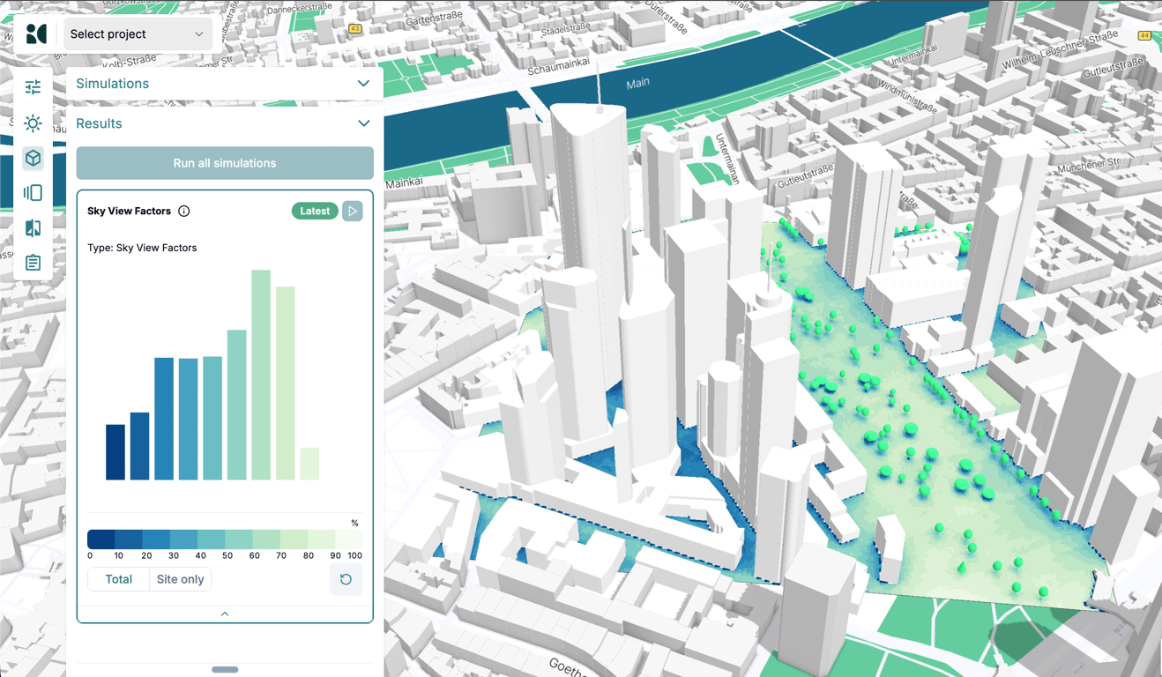Click the first dark navy chart bar
1162x677 pixels.
[115, 452]
